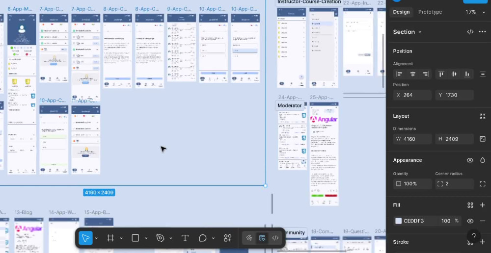This screenshot has height=253, width=491.
Task: Remove the CEDDF3 fill
Action: tap(483, 221)
